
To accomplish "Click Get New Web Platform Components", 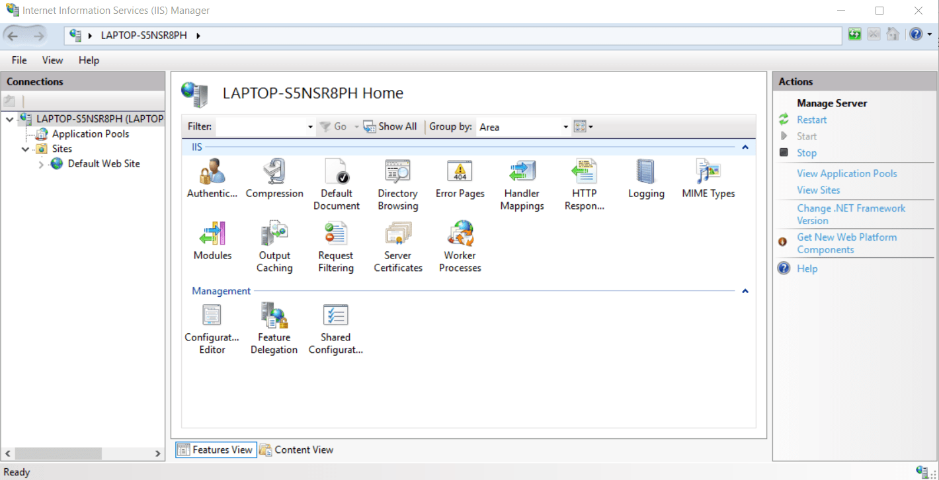I will click(847, 243).
